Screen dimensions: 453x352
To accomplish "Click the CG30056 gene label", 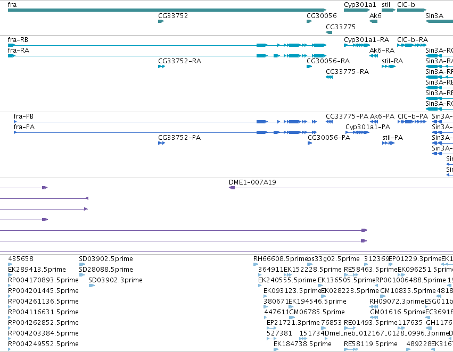I will point(322,16).
